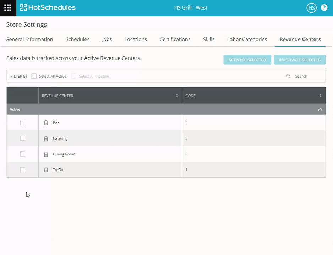The height and width of the screenshot is (255, 333).
Task: Mark the To Go row checkbox
Action: click(x=23, y=170)
